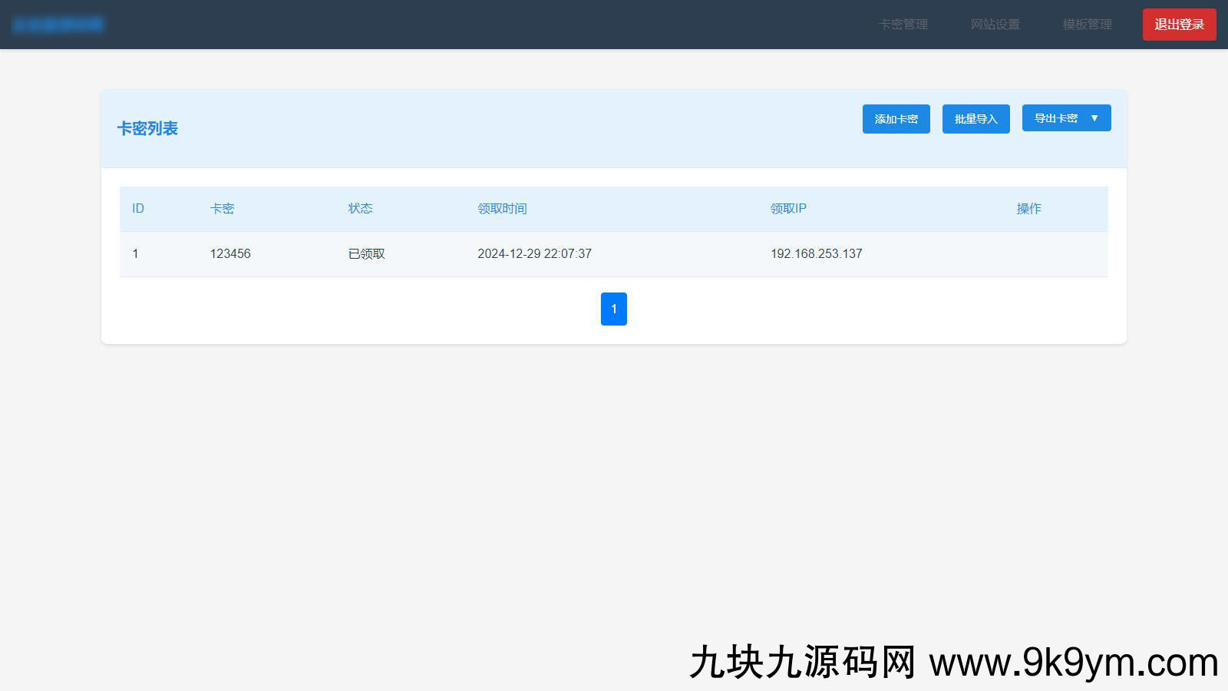Click the ID column header
Screen dimensions: 1228x691
(138, 209)
